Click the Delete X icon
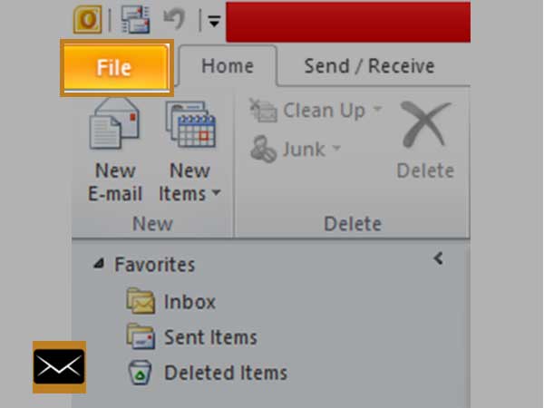The height and width of the screenshot is (408, 544). click(425, 124)
